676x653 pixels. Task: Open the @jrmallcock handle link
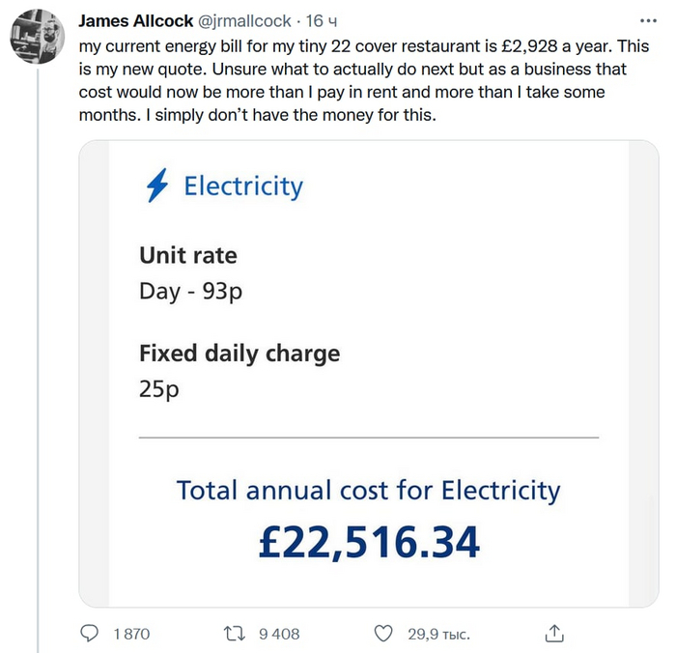[x=245, y=21]
